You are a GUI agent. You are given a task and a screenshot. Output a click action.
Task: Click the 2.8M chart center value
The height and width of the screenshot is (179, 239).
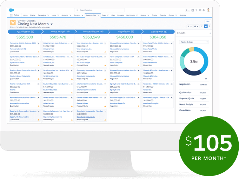pyautogui.click(x=194, y=61)
